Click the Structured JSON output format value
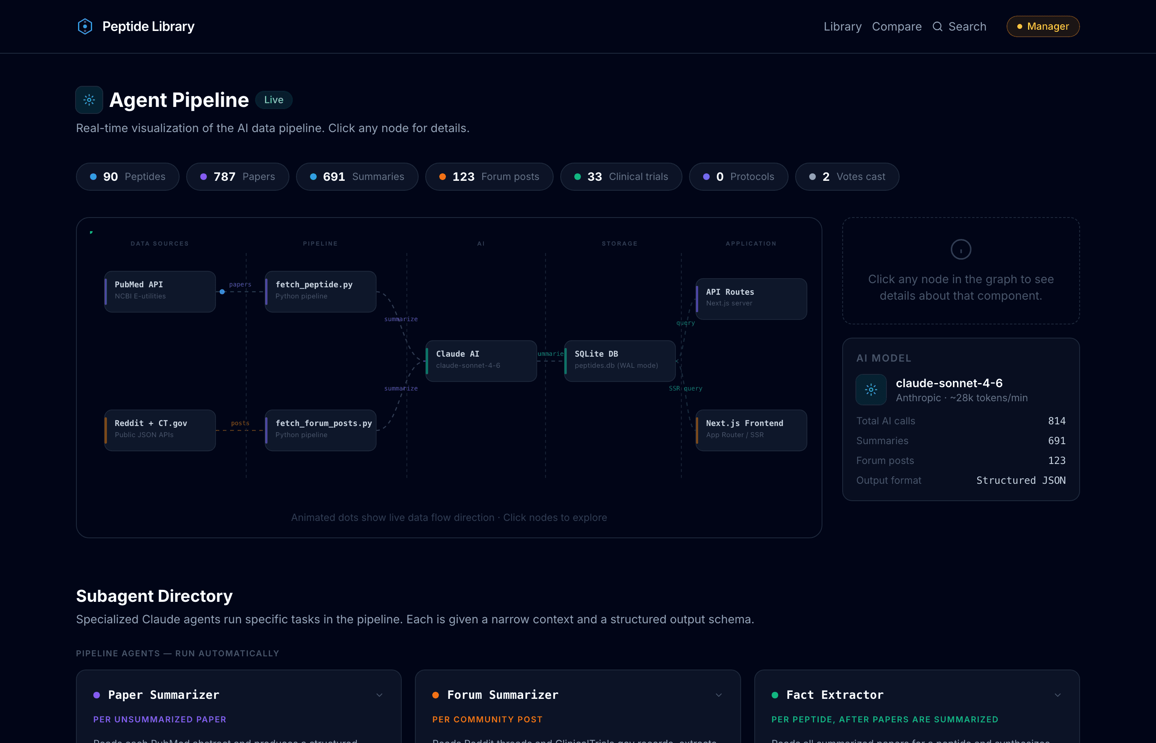The height and width of the screenshot is (743, 1156). 1021,480
